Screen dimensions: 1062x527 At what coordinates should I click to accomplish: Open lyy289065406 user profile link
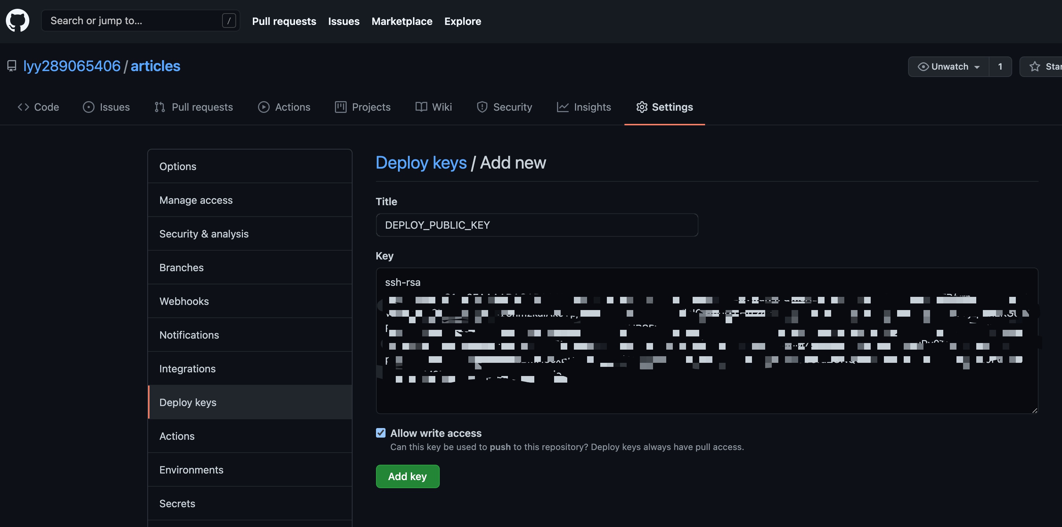72,66
